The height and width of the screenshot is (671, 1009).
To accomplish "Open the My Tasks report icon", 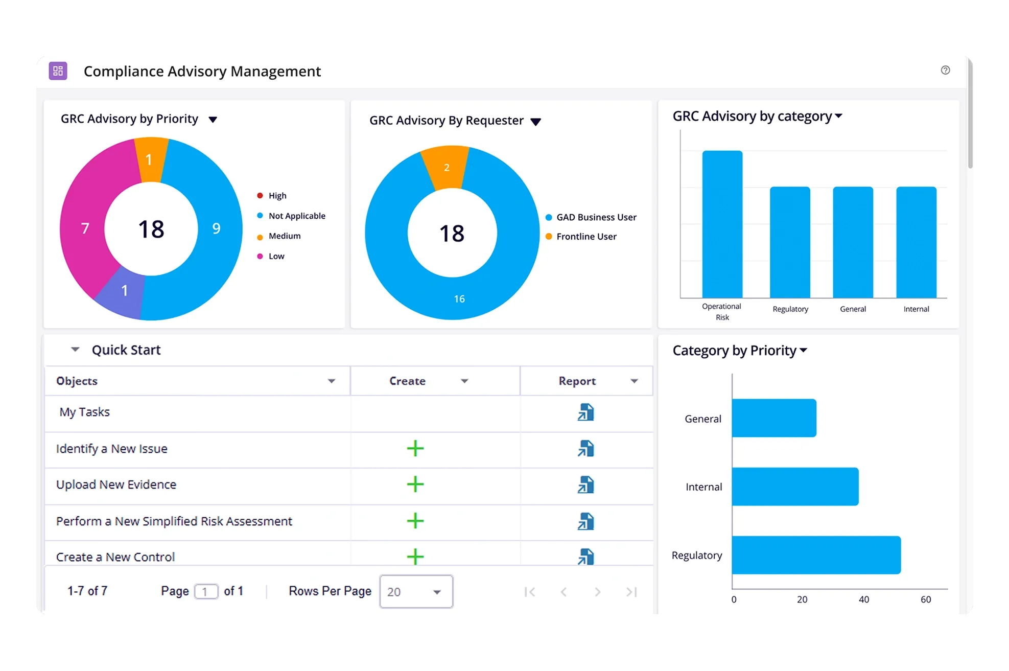I will (x=586, y=412).
